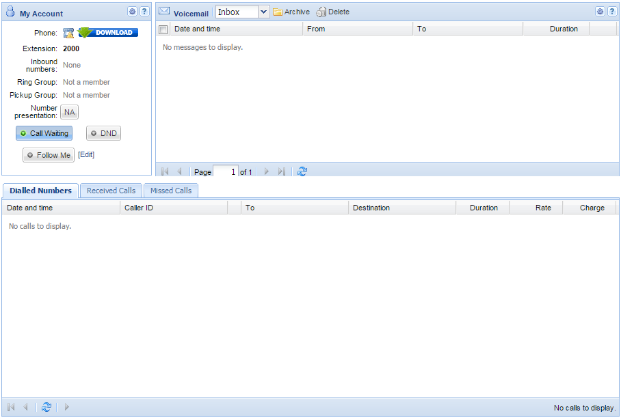
Task: Click the Follow Me Edit link
Action: click(x=86, y=155)
